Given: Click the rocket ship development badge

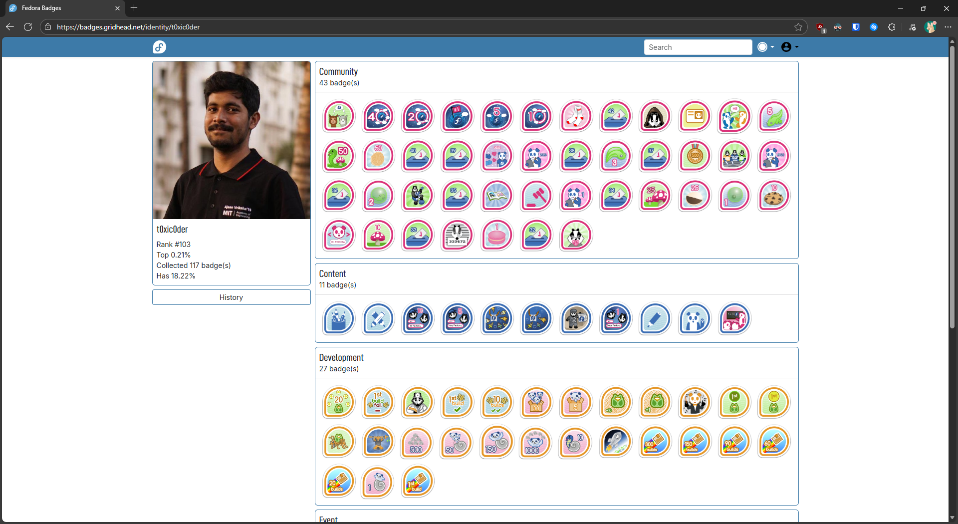Looking at the screenshot, I should point(615,442).
